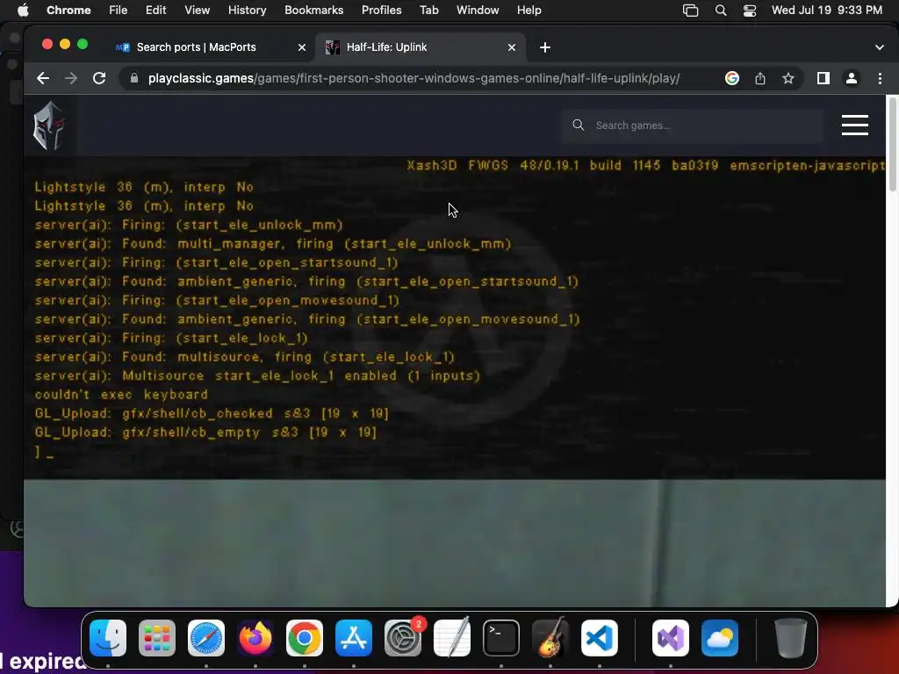The width and height of the screenshot is (899, 674).
Task: Expand the tab search dropdown
Action: click(879, 47)
